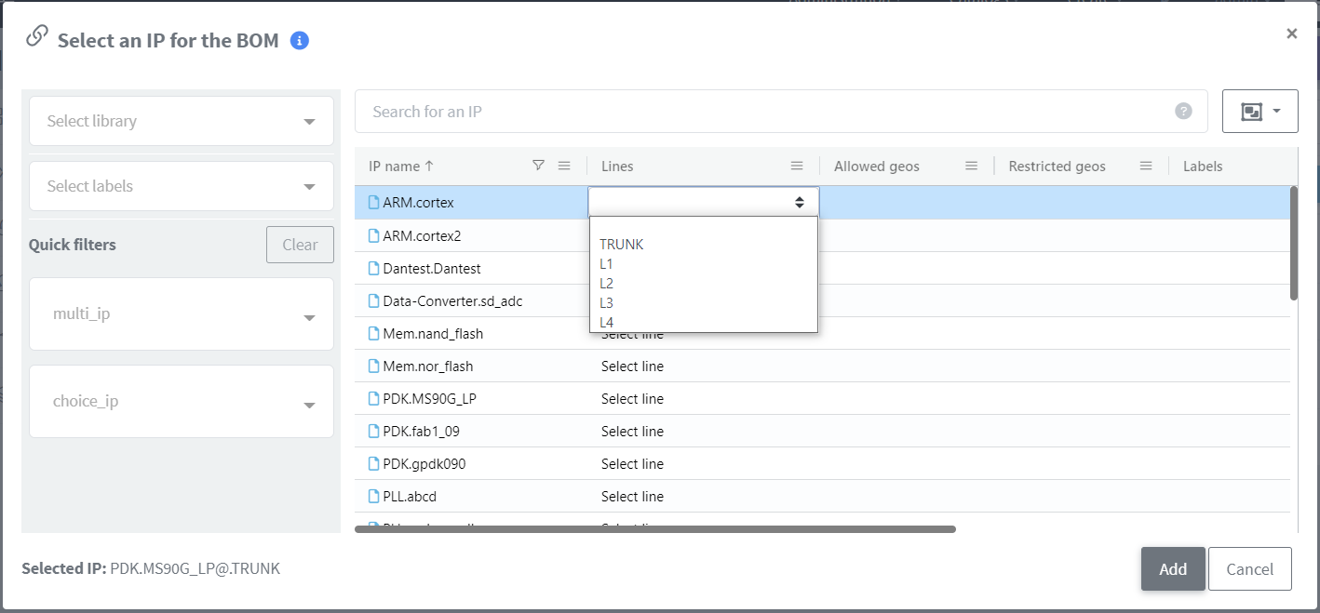Screen dimensions: 1320x613
Task: Open the IP name column filter icon
Action: (x=538, y=166)
